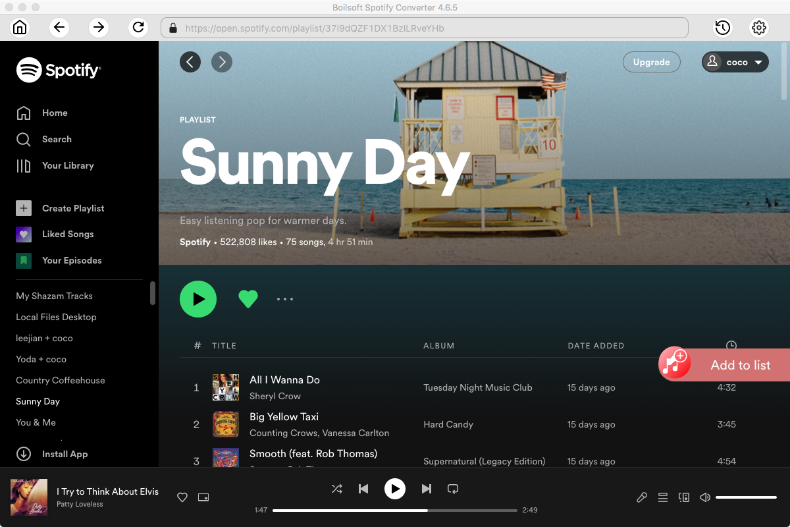
Task: Open Search in the Spotify sidebar
Action: [x=44, y=139]
